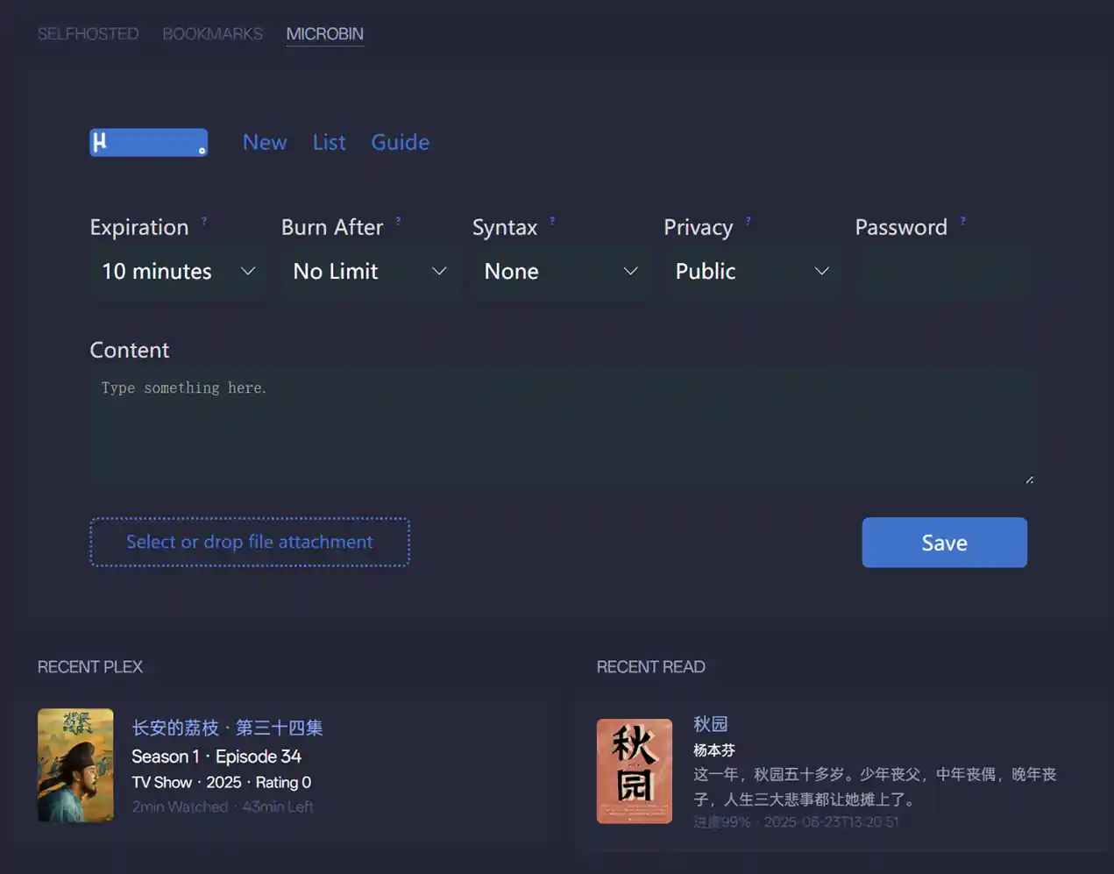
Task: Expand the Burn After No Limit dropdown
Action: (x=369, y=272)
